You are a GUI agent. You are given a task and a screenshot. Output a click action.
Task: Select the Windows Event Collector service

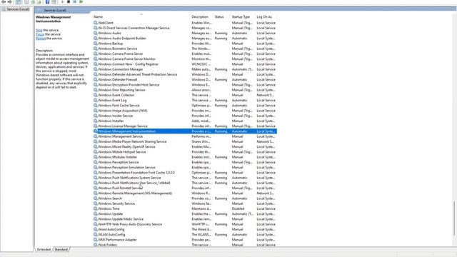click(x=185, y=95)
